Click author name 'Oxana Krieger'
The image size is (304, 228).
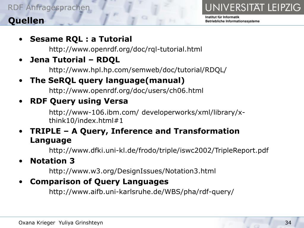(37, 223)
